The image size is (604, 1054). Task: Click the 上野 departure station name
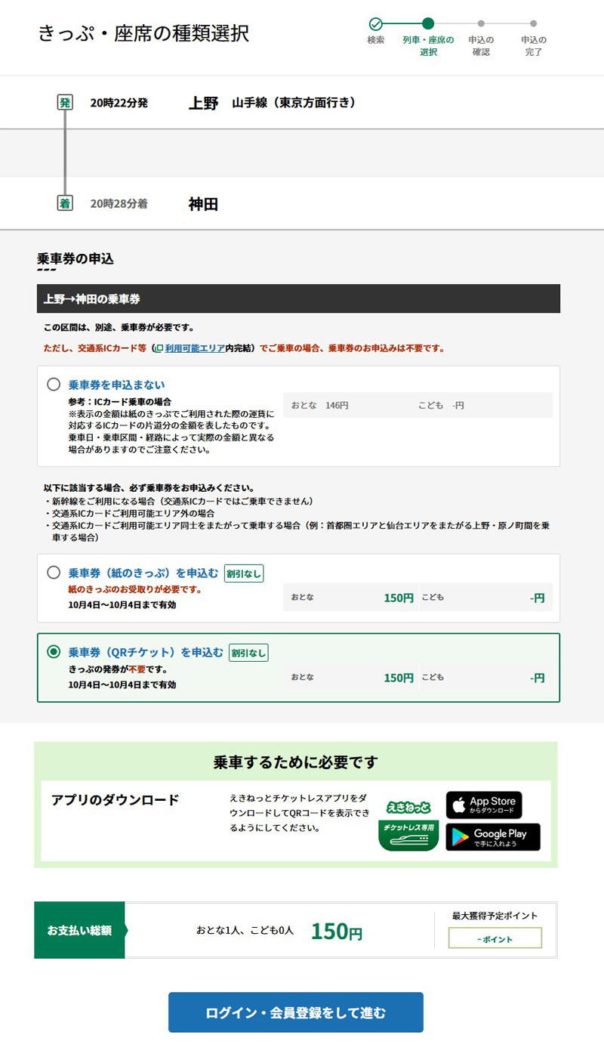tap(203, 104)
